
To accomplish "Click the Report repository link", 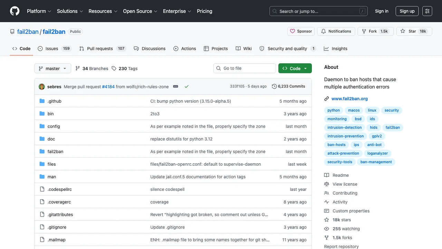I will [x=342, y=246].
